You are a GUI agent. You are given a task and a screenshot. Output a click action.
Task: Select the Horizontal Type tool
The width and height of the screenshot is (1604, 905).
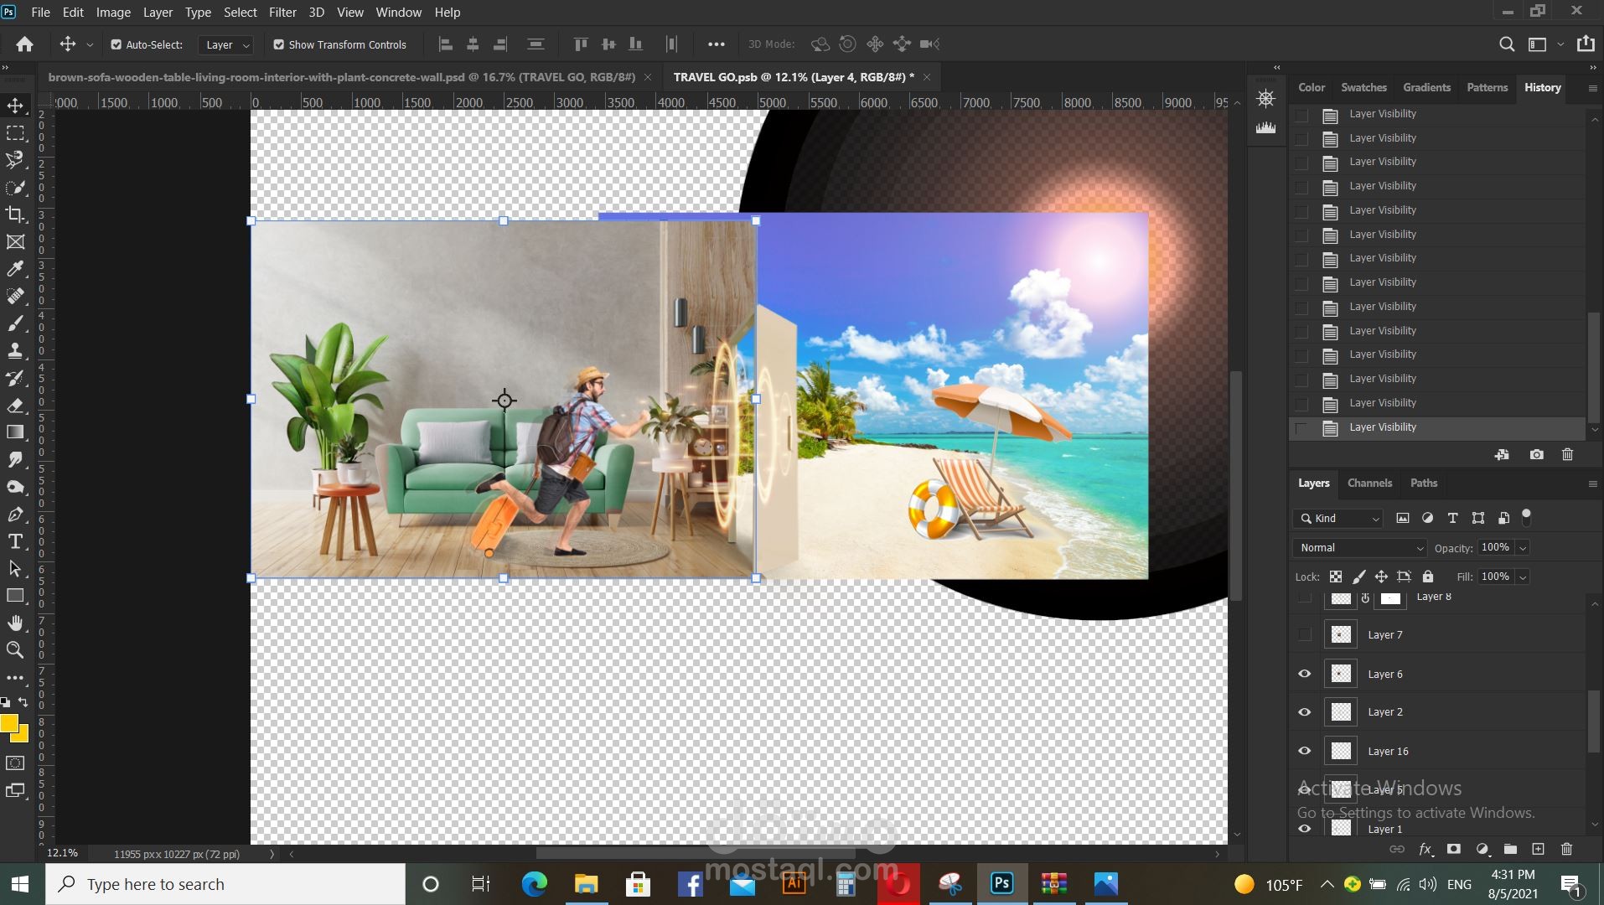[x=15, y=541]
